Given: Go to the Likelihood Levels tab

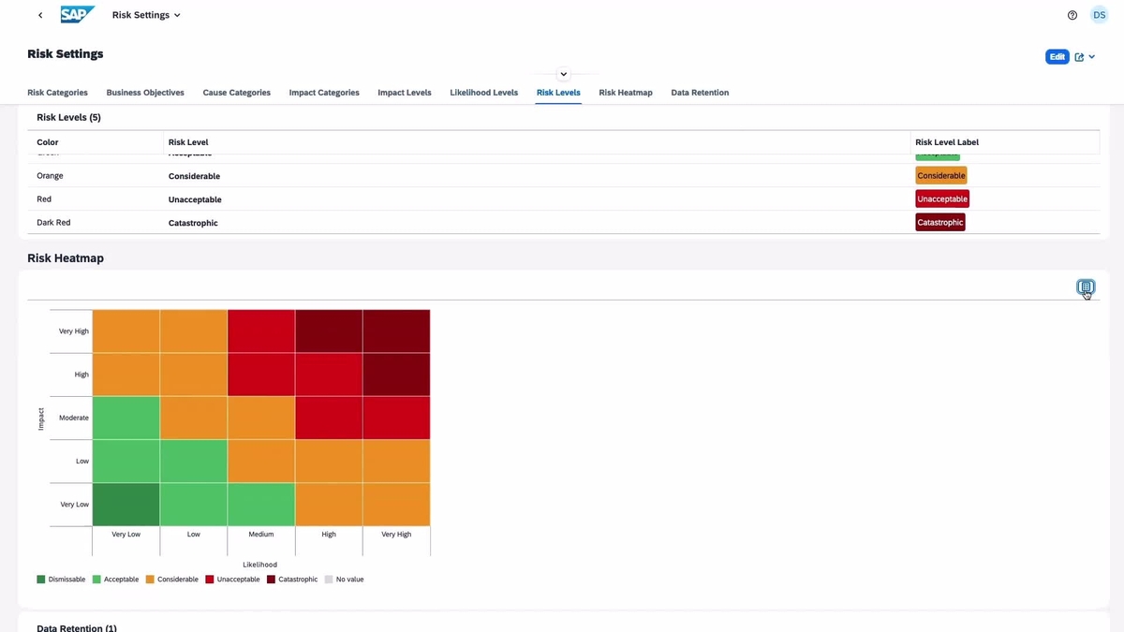Looking at the screenshot, I should (483, 92).
